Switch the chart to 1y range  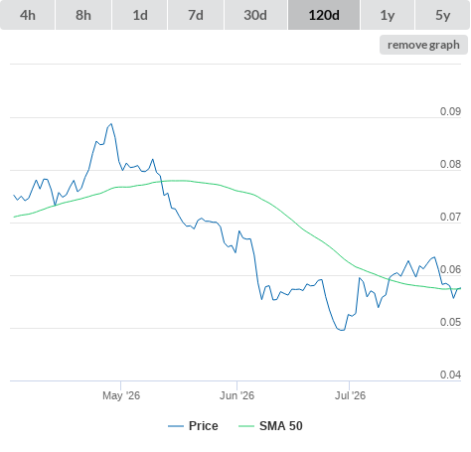pos(388,15)
